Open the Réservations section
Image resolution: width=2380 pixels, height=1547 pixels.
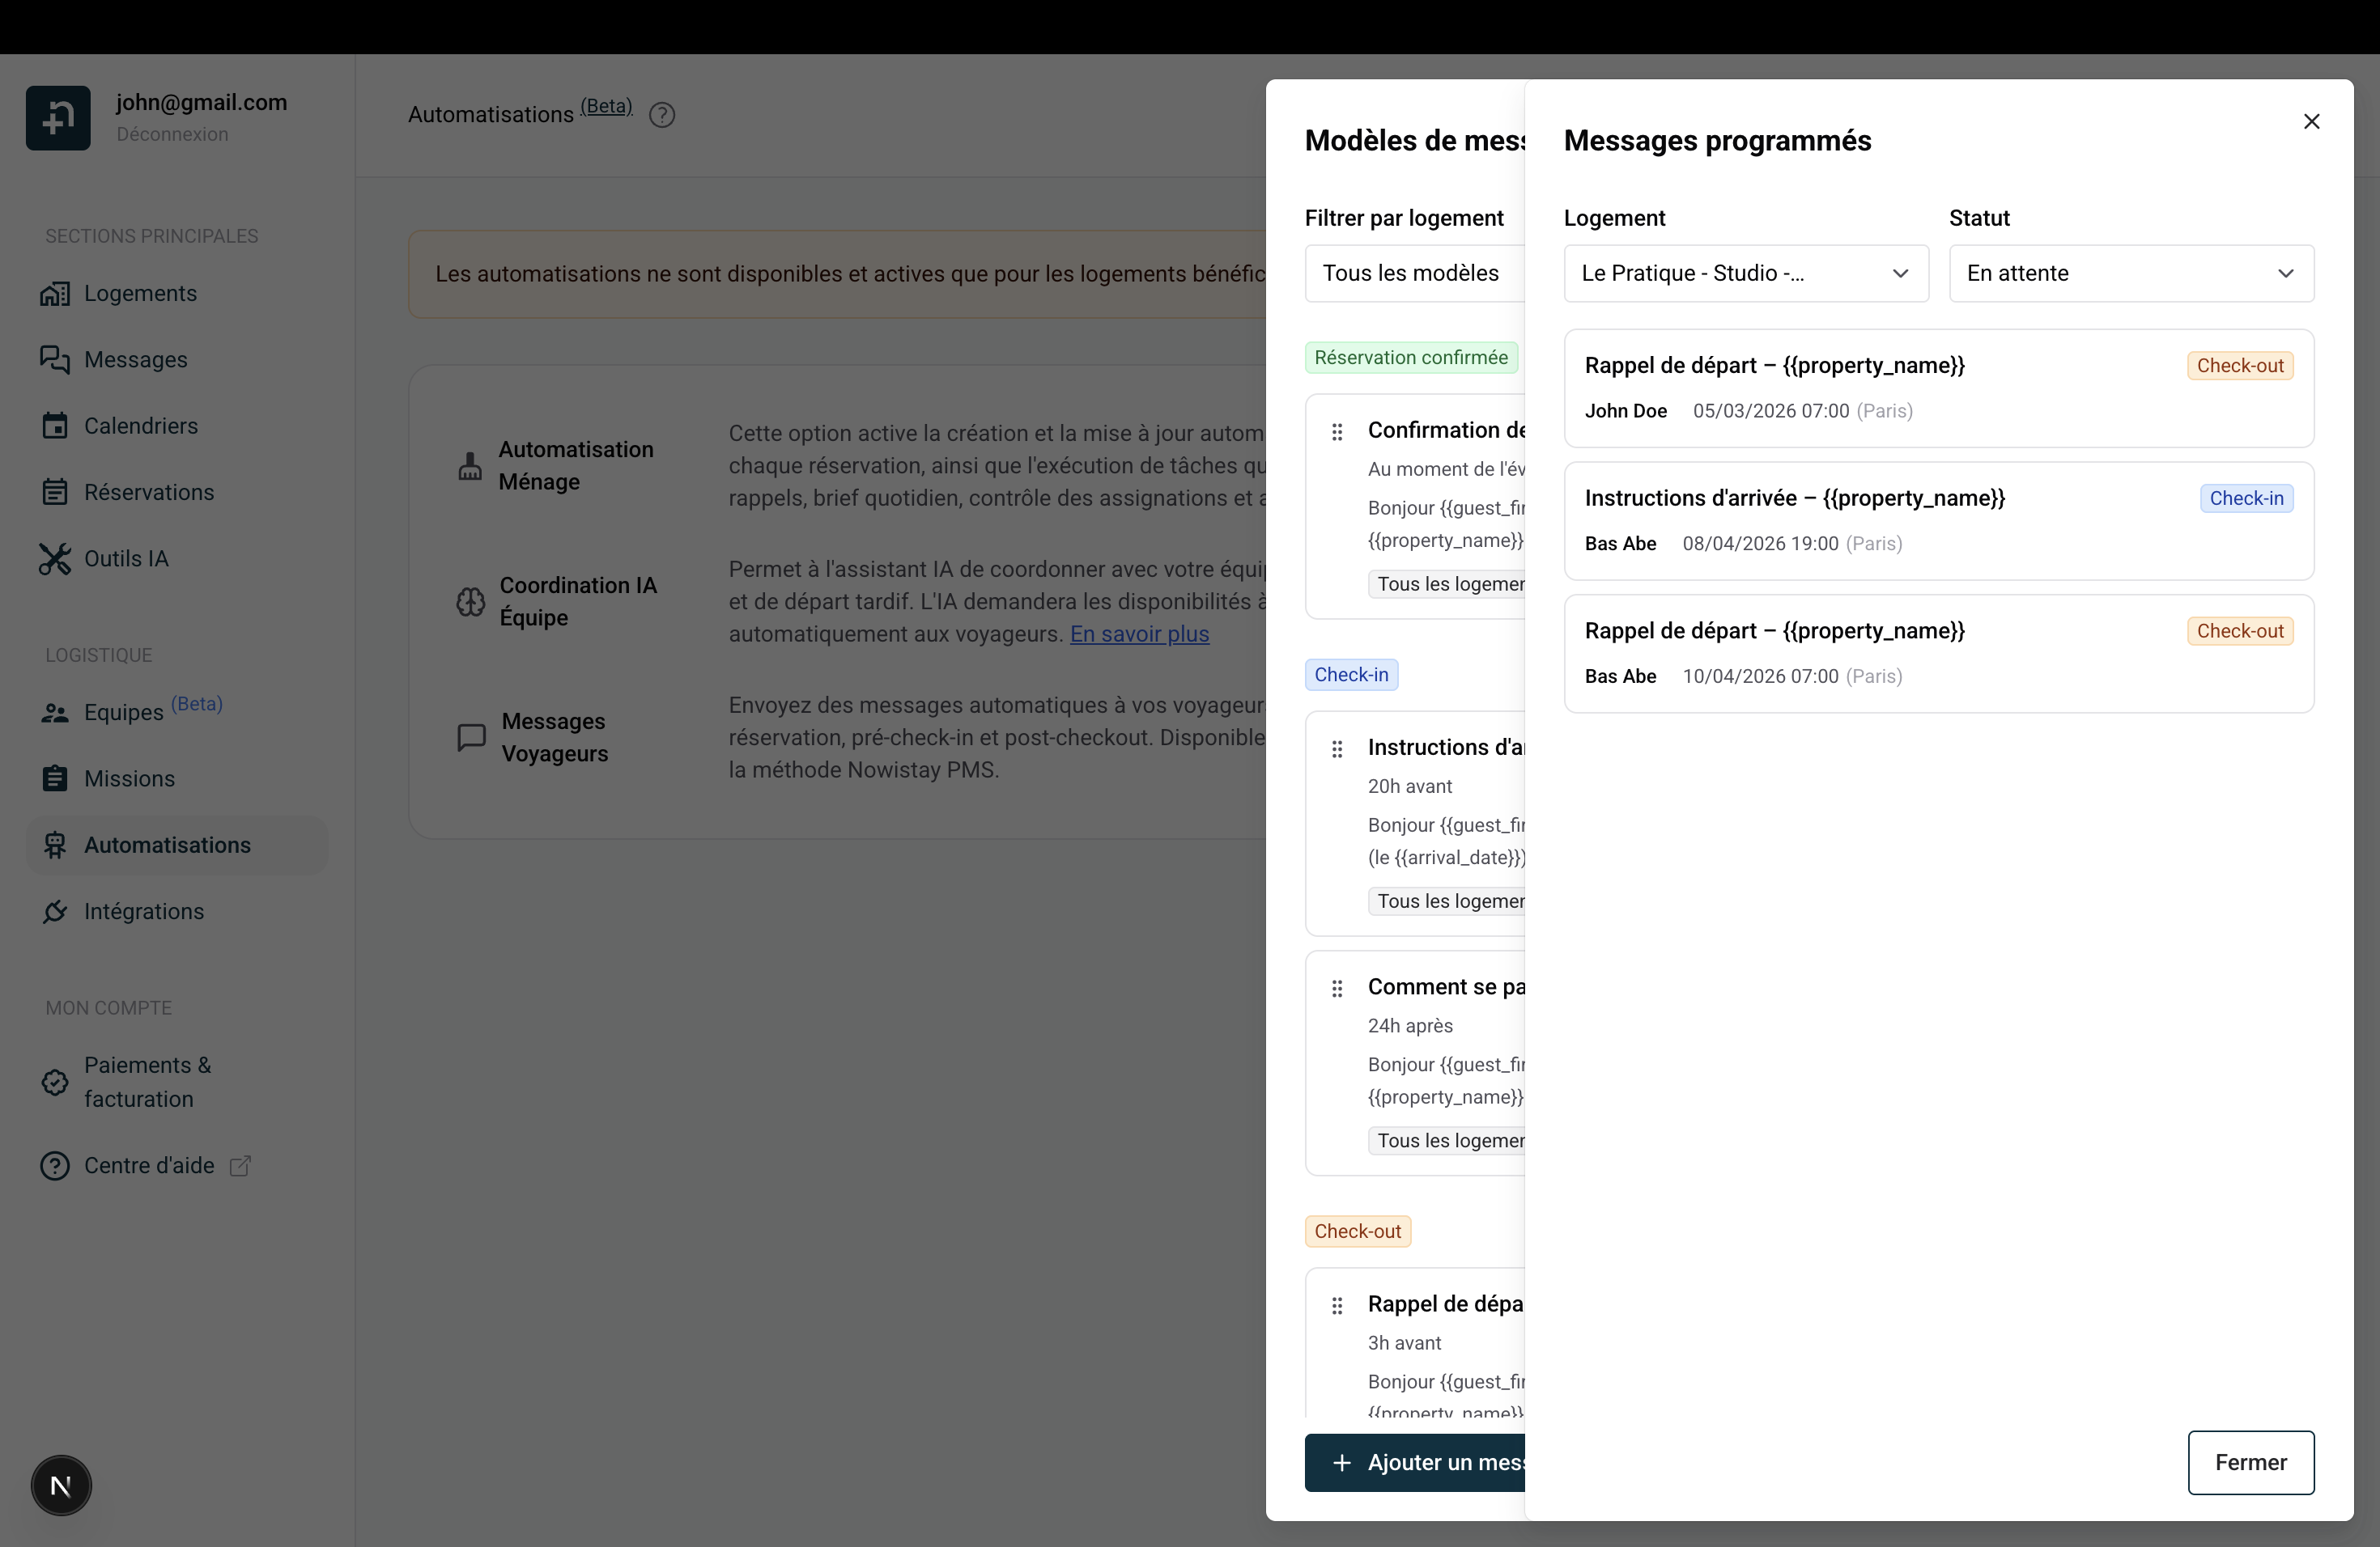click(148, 492)
